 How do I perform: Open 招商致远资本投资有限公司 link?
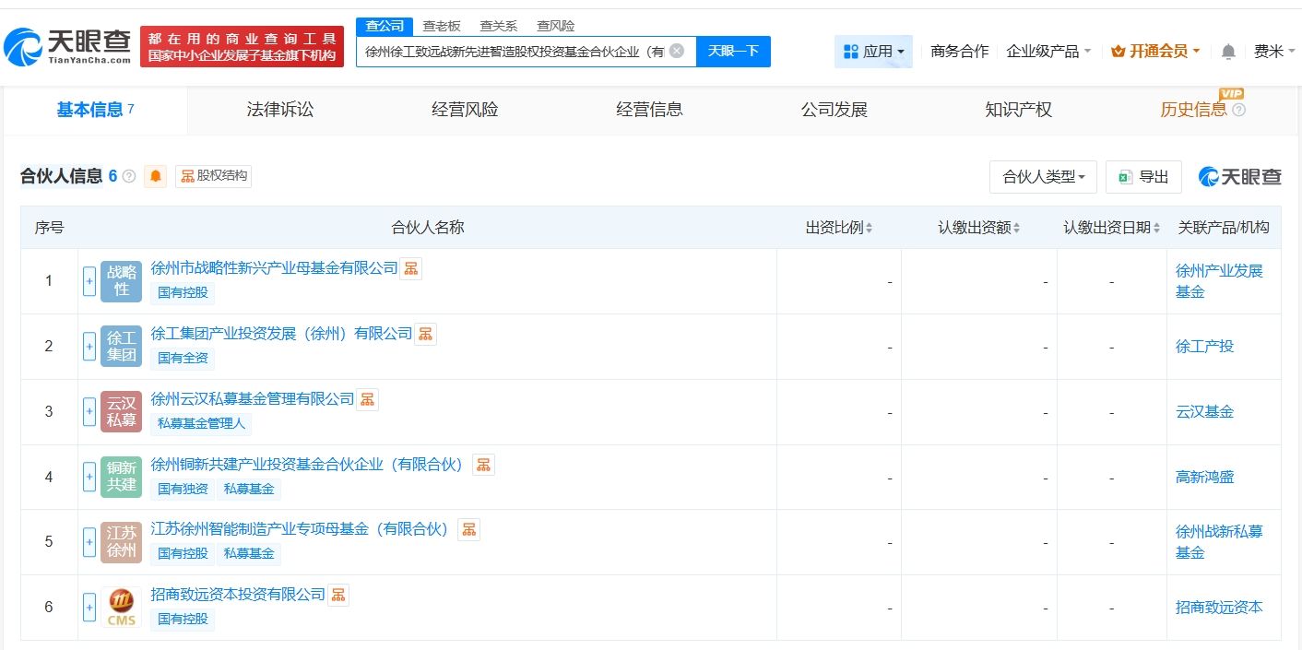click(x=238, y=595)
